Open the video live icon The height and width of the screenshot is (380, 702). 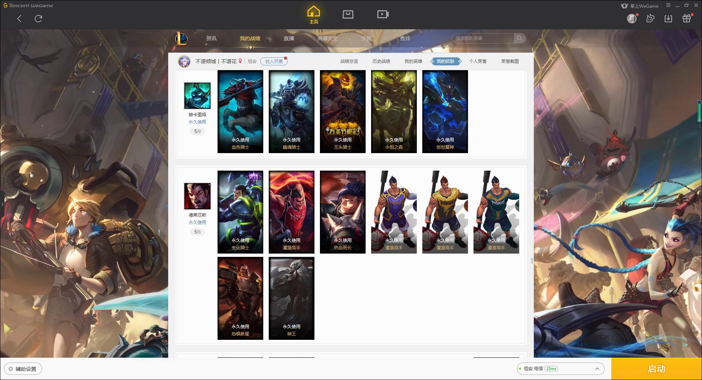pyautogui.click(x=383, y=14)
